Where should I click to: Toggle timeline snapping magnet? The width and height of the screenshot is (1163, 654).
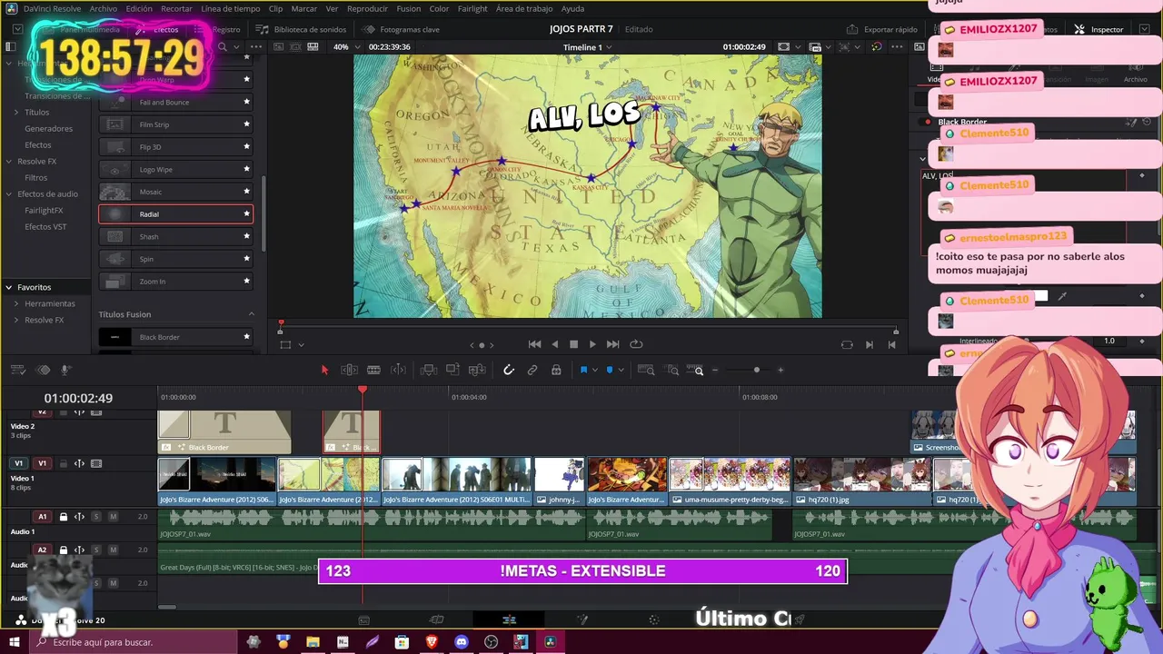click(x=509, y=370)
